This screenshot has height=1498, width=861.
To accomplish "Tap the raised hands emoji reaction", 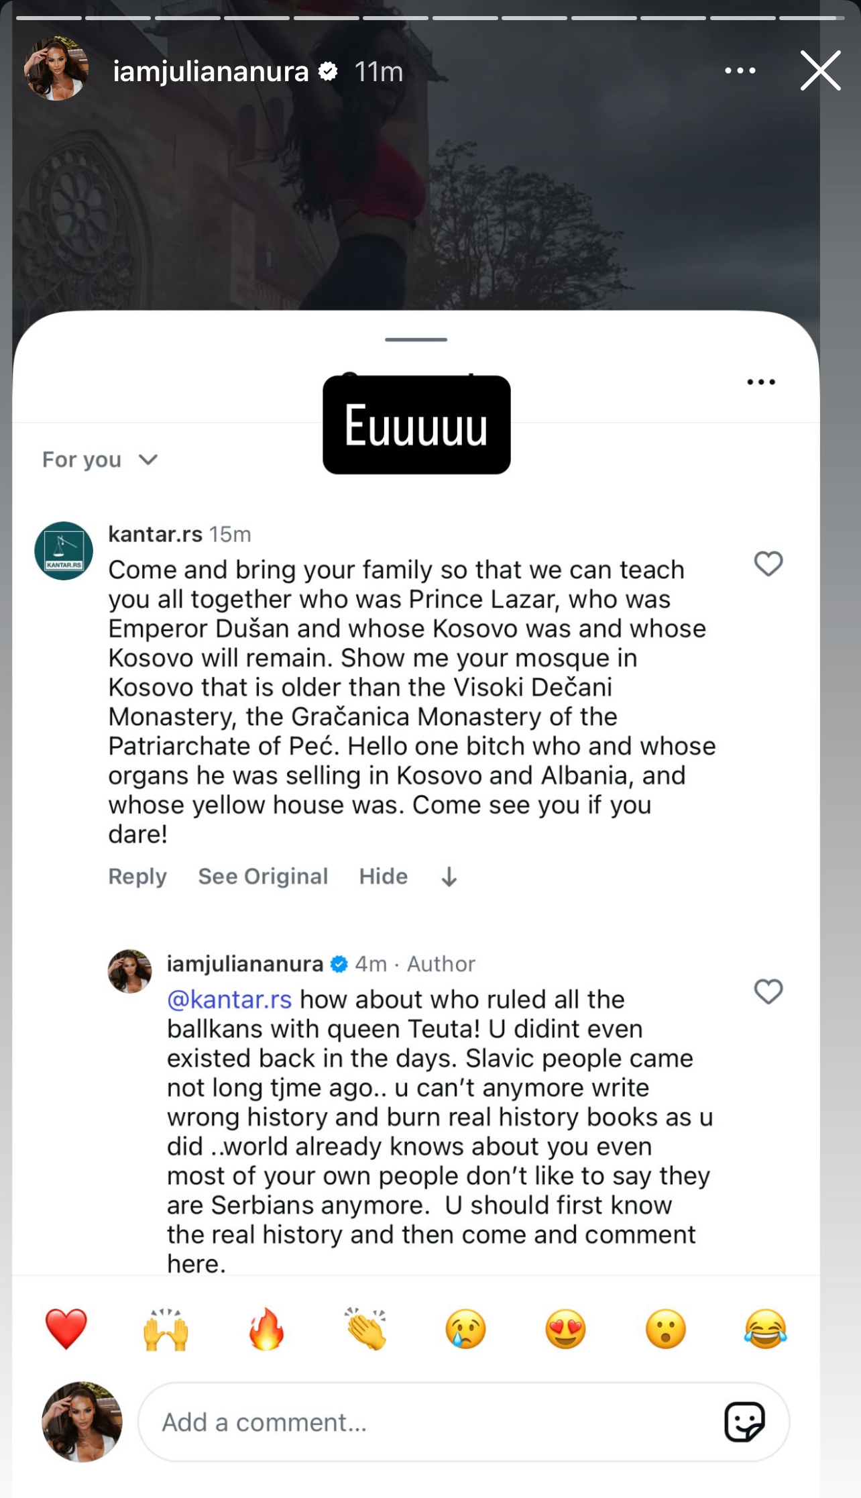I will point(166,1328).
